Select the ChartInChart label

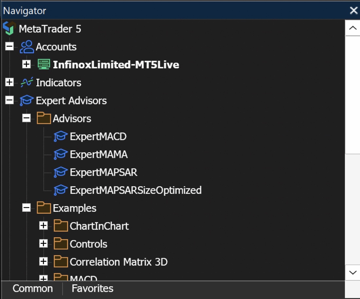99,226
